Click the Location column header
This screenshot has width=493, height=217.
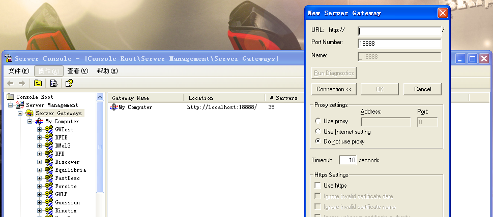pyautogui.click(x=224, y=98)
